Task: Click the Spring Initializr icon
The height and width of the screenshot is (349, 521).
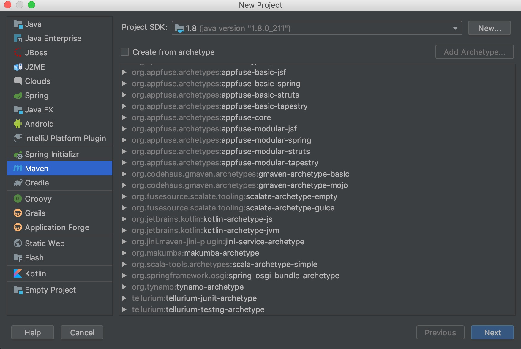Action: tap(18, 155)
